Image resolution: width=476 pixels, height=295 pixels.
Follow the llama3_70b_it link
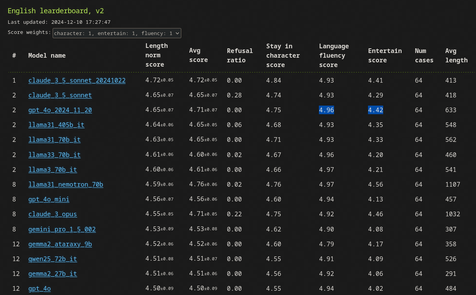(x=53, y=170)
